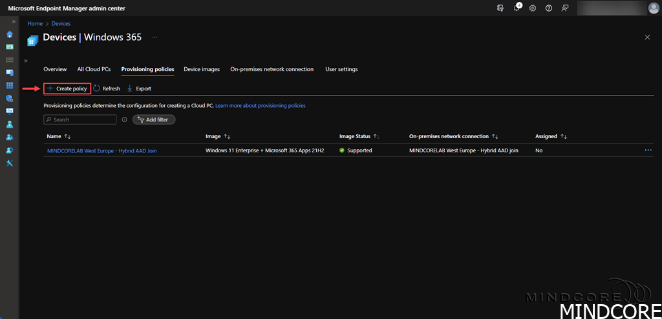Click the Add filter button

(x=154, y=119)
